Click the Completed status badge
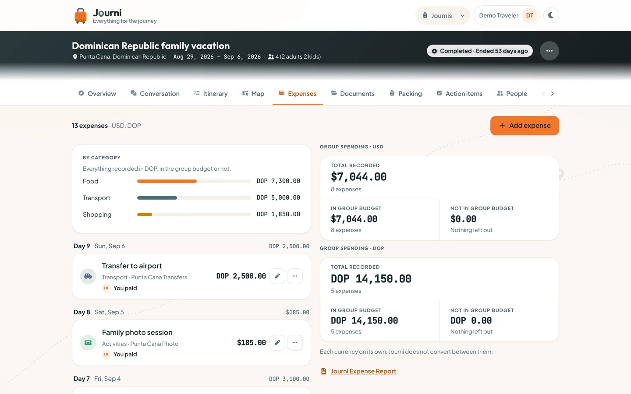631x394 pixels. (x=480, y=51)
